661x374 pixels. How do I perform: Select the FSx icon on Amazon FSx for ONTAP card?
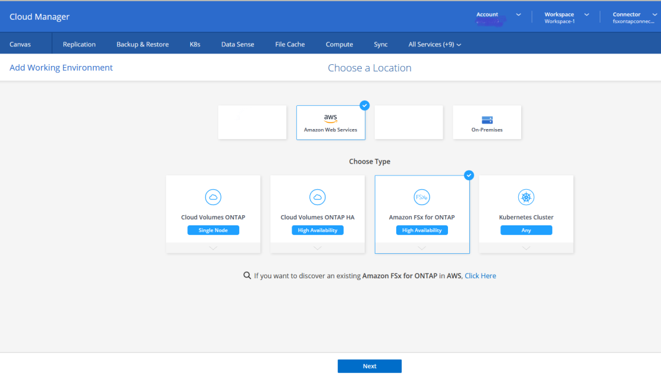coord(422,197)
